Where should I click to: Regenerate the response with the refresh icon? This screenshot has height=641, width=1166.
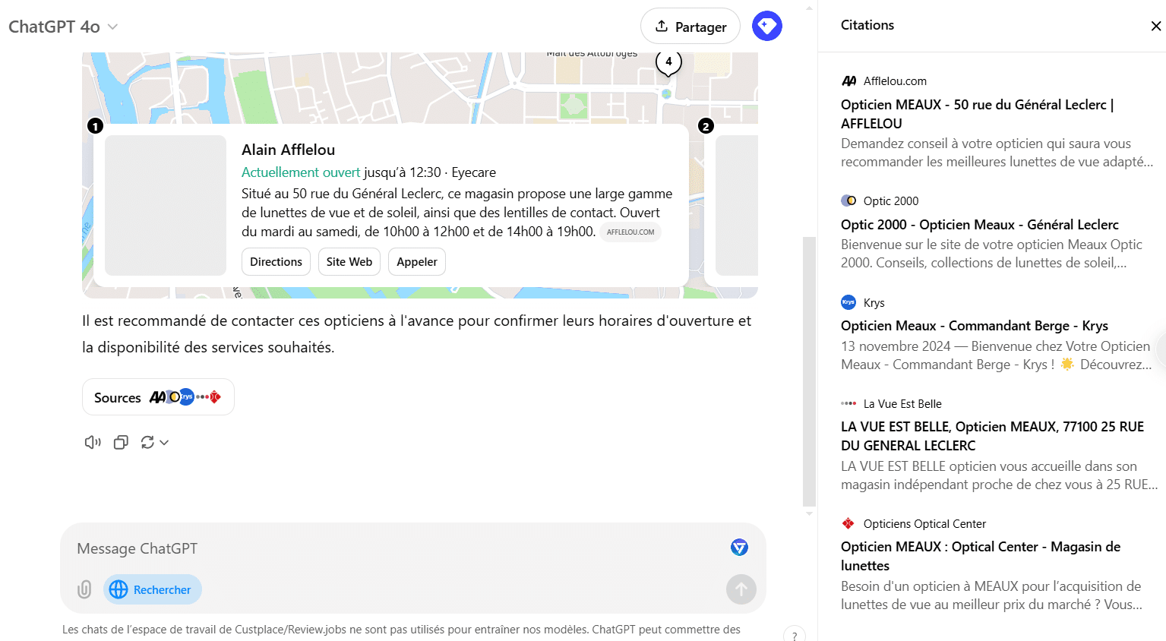(149, 442)
